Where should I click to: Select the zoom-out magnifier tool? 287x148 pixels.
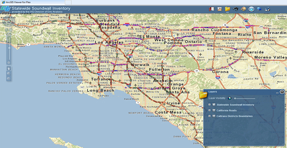8,78
